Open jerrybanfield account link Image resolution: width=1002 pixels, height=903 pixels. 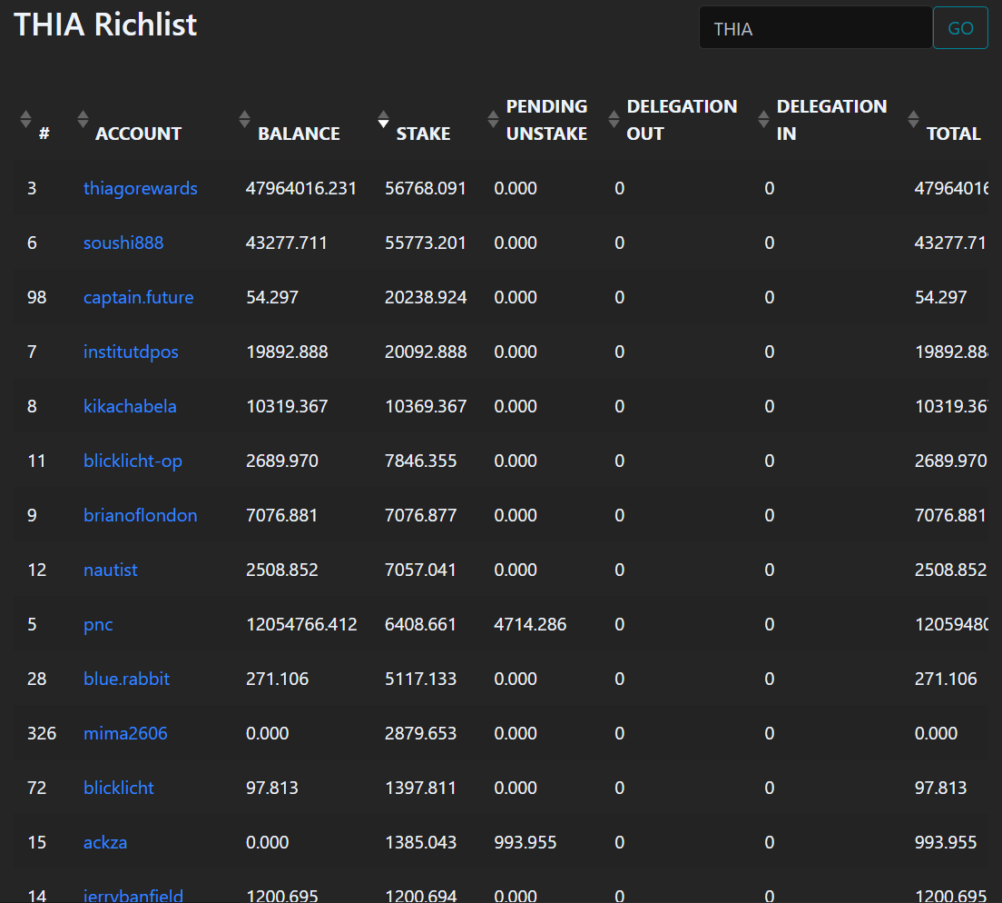(x=133, y=896)
